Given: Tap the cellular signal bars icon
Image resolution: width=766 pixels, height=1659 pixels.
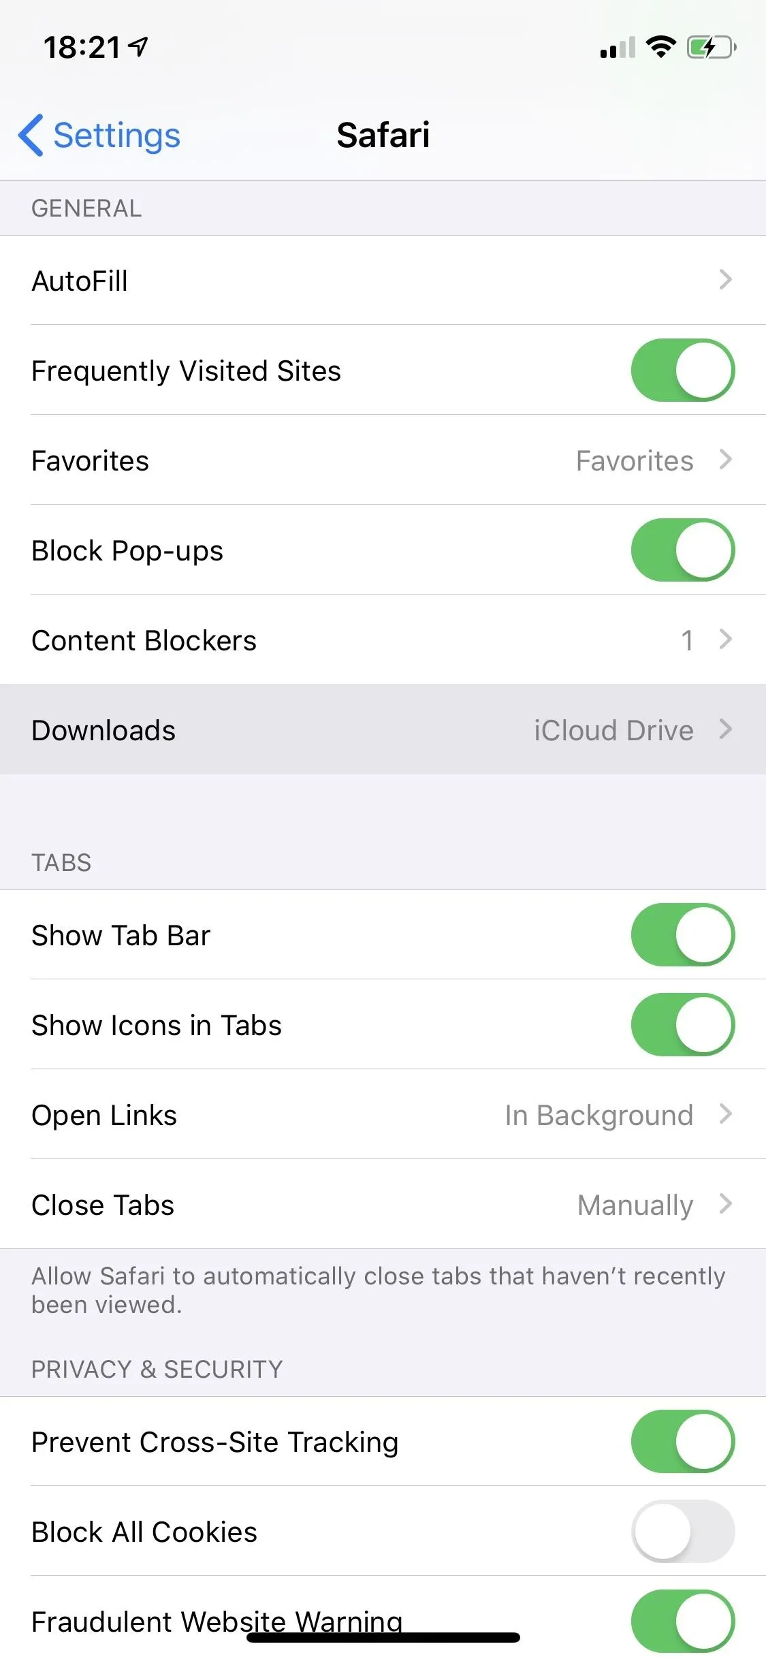Looking at the screenshot, I should click(x=618, y=48).
